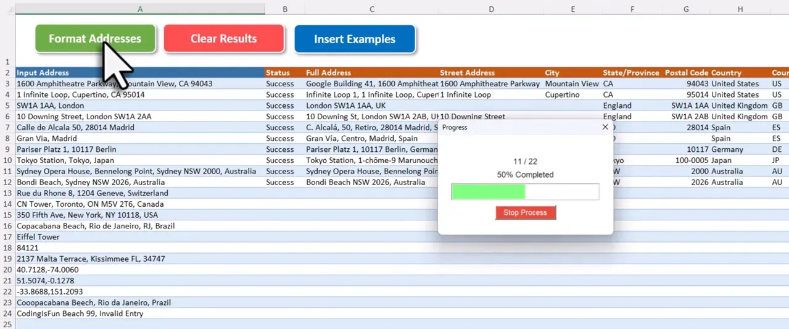Click 50% Completed text in Progress dialog

(x=525, y=175)
